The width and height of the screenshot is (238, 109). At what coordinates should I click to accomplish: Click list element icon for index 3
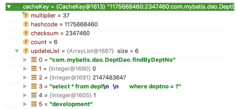click(34, 87)
